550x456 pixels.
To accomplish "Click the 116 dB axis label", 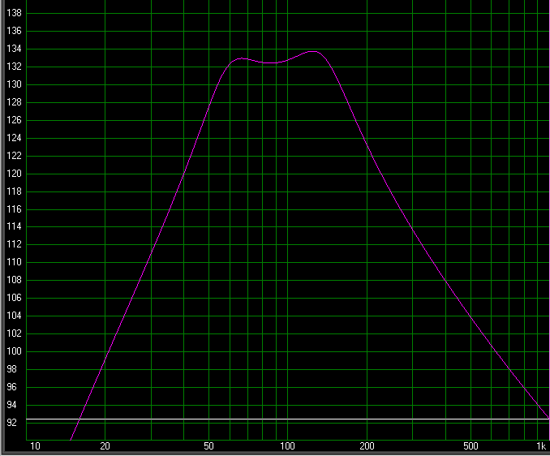I will click(x=14, y=209).
